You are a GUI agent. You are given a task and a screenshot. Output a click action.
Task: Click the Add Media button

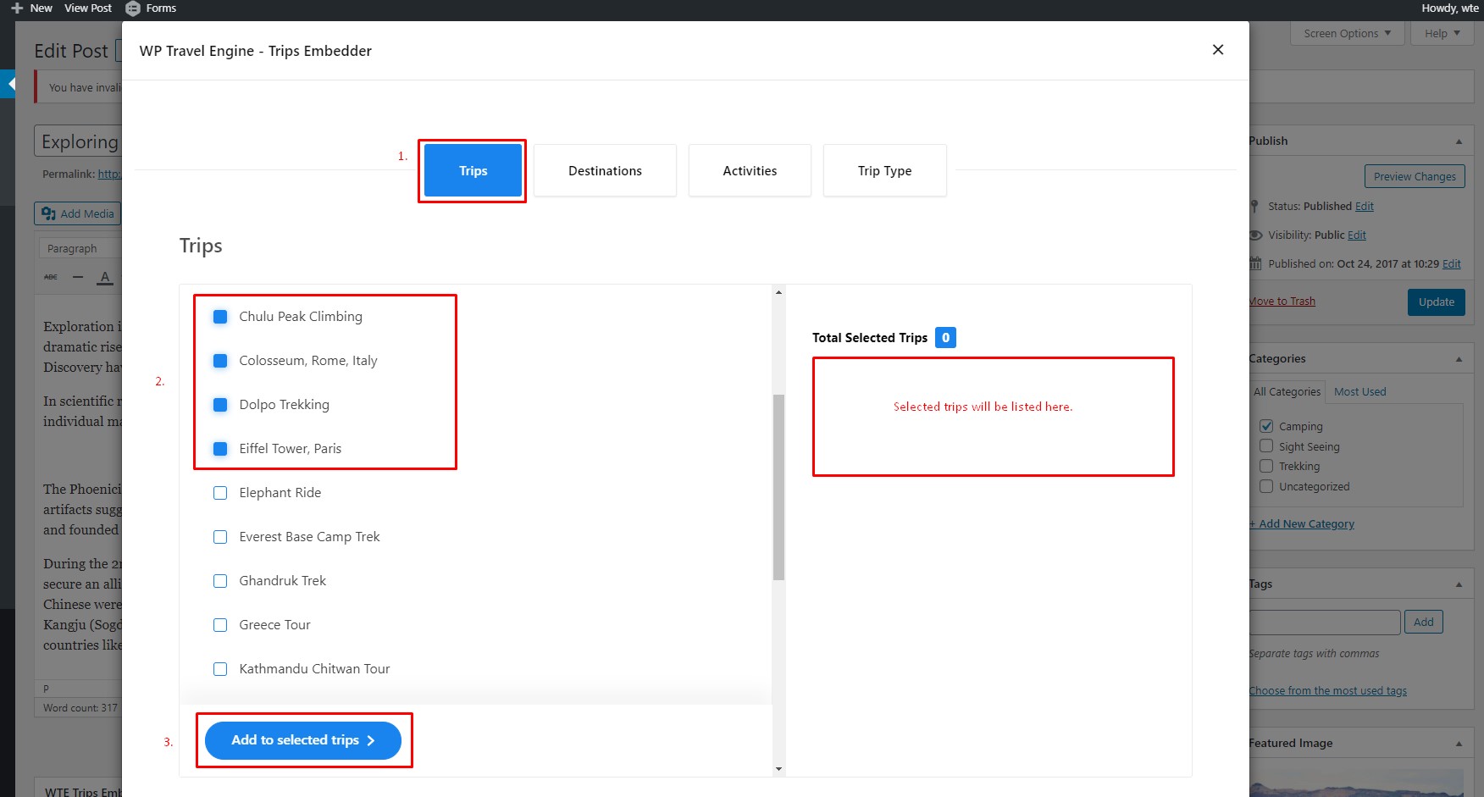pos(78,213)
